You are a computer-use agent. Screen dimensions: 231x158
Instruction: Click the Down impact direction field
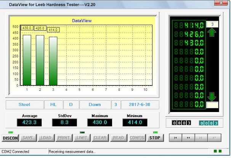95,104
